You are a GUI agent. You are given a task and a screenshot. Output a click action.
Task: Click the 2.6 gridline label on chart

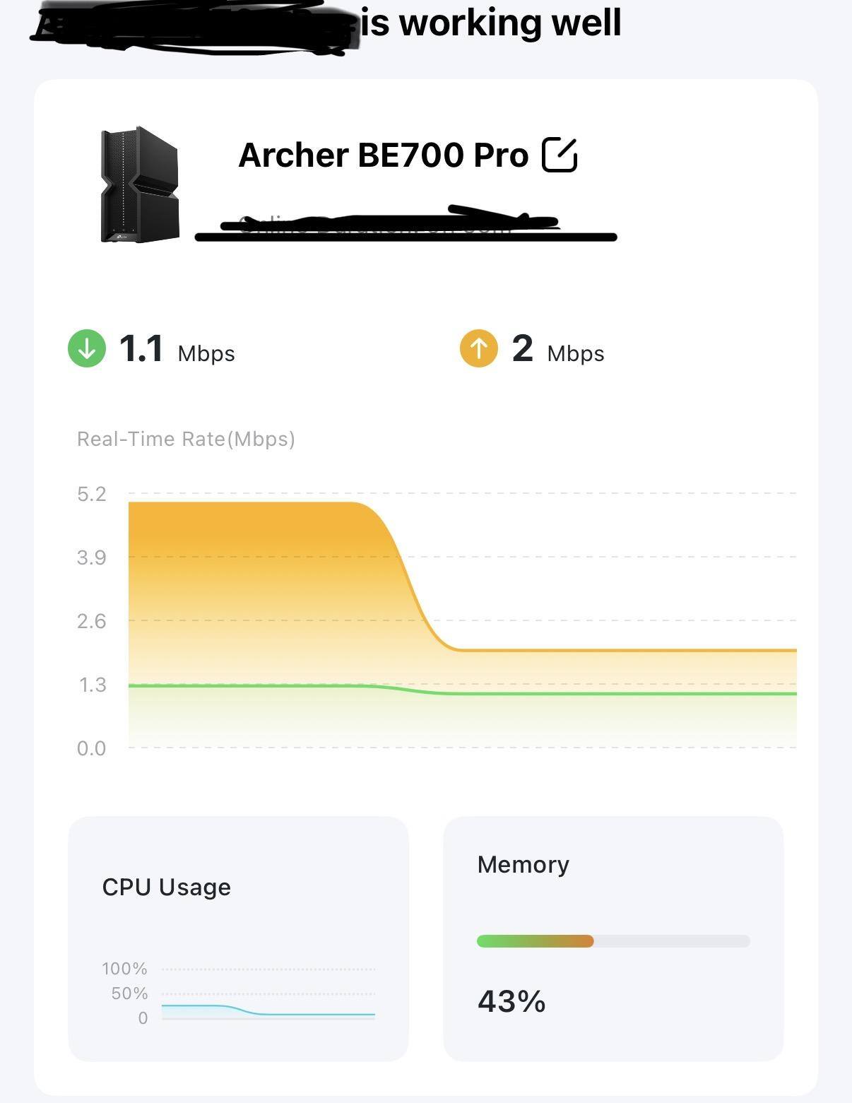tap(92, 621)
